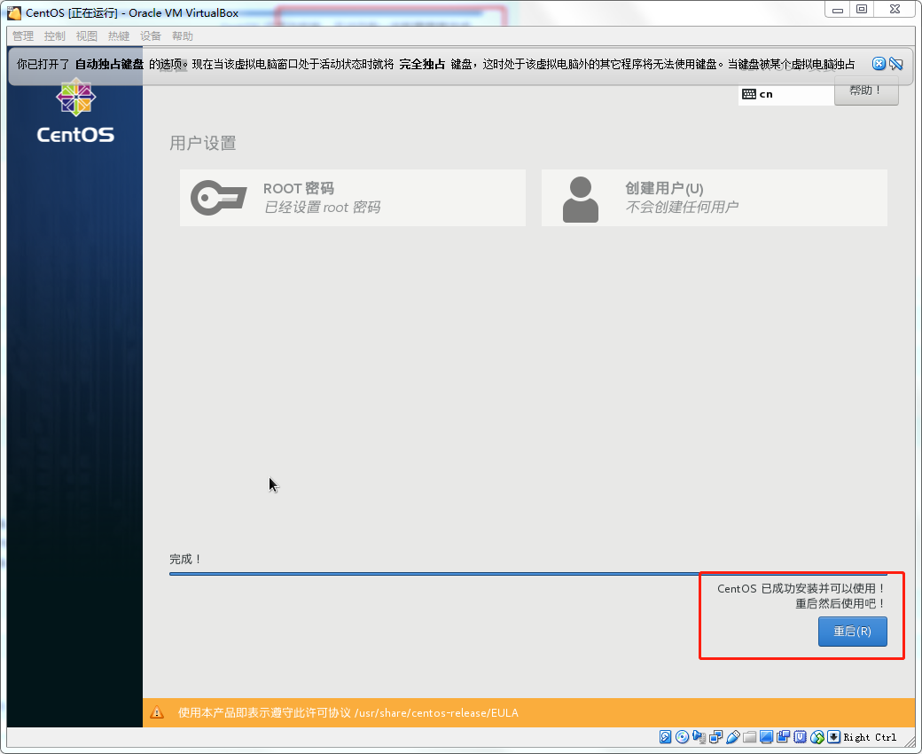The width and height of the screenshot is (922, 754).
Task: Click the recording status icon
Action: (783, 737)
